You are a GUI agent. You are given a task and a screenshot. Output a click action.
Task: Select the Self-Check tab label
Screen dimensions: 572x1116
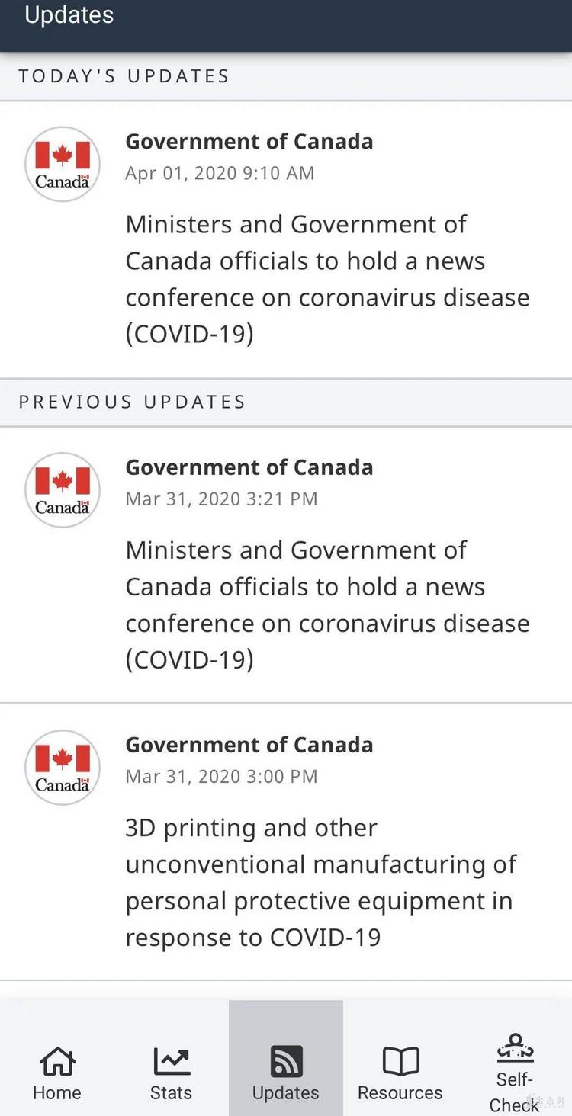pos(515,1092)
